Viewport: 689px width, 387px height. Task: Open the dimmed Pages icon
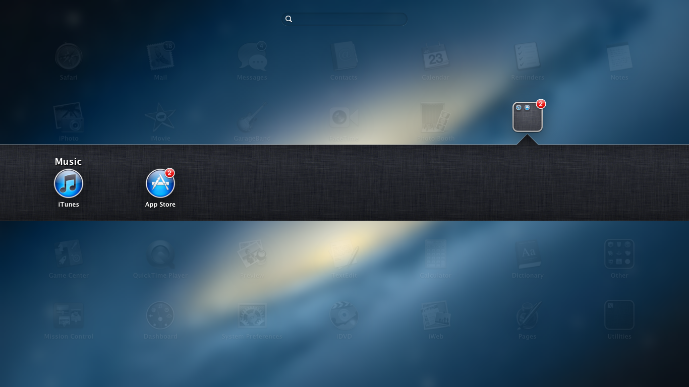click(x=528, y=315)
